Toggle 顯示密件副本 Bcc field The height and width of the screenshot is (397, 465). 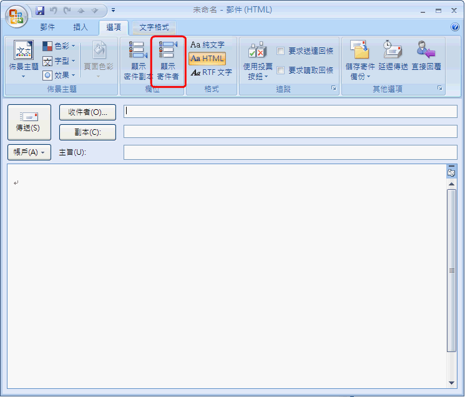pyautogui.click(x=137, y=61)
